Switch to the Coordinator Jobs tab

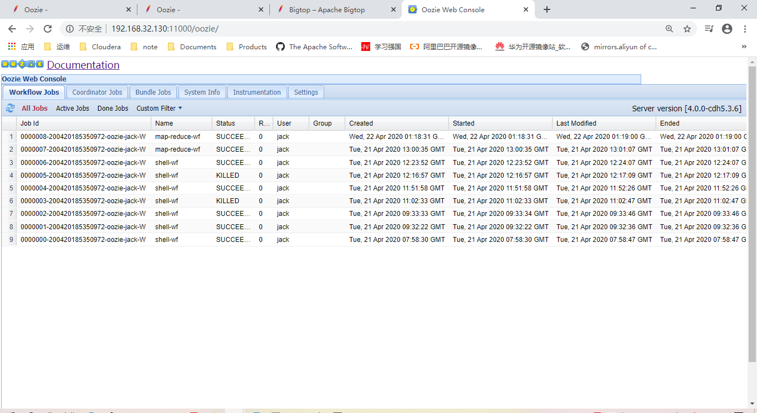[x=97, y=92]
